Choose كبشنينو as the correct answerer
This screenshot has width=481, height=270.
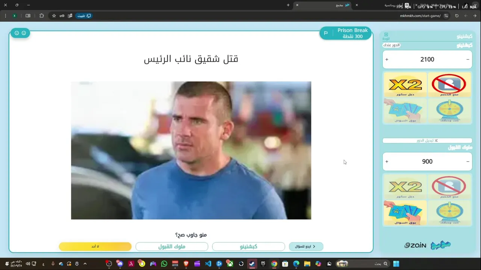coord(248,246)
